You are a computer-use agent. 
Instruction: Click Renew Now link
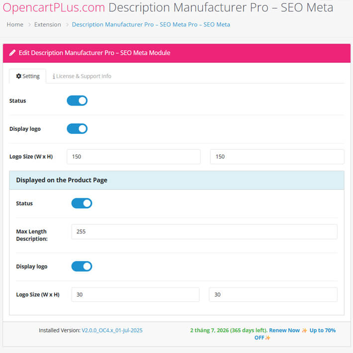point(284,330)
